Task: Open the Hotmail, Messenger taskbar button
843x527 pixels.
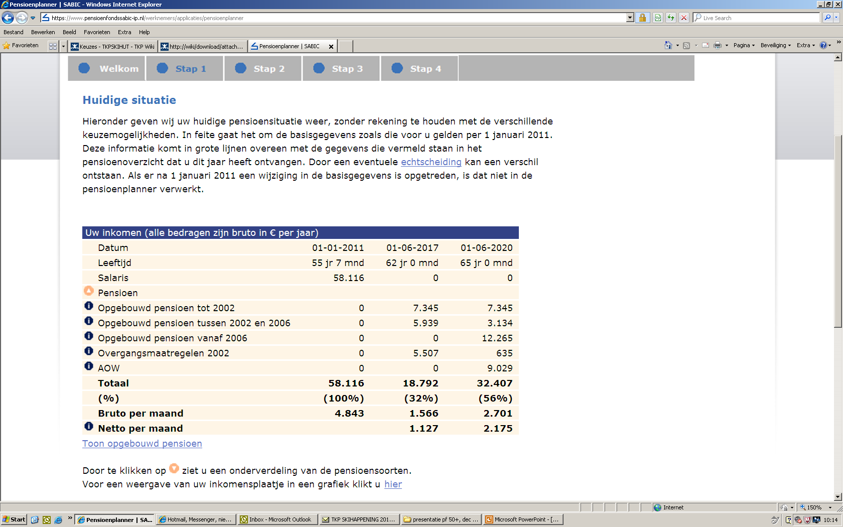Action: (x=195, y=519)
